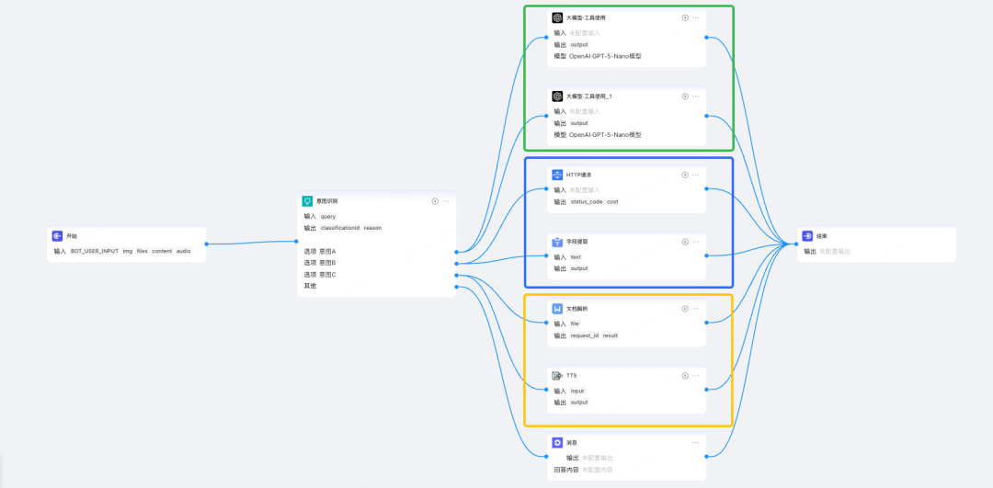Run the 大模型·工具使用_1 node

[x=684, y=96]
